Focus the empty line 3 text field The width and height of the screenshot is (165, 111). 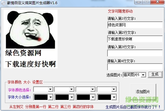point(135,53)
